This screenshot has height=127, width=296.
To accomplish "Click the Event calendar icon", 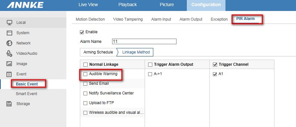I will [x=9, y=74].
